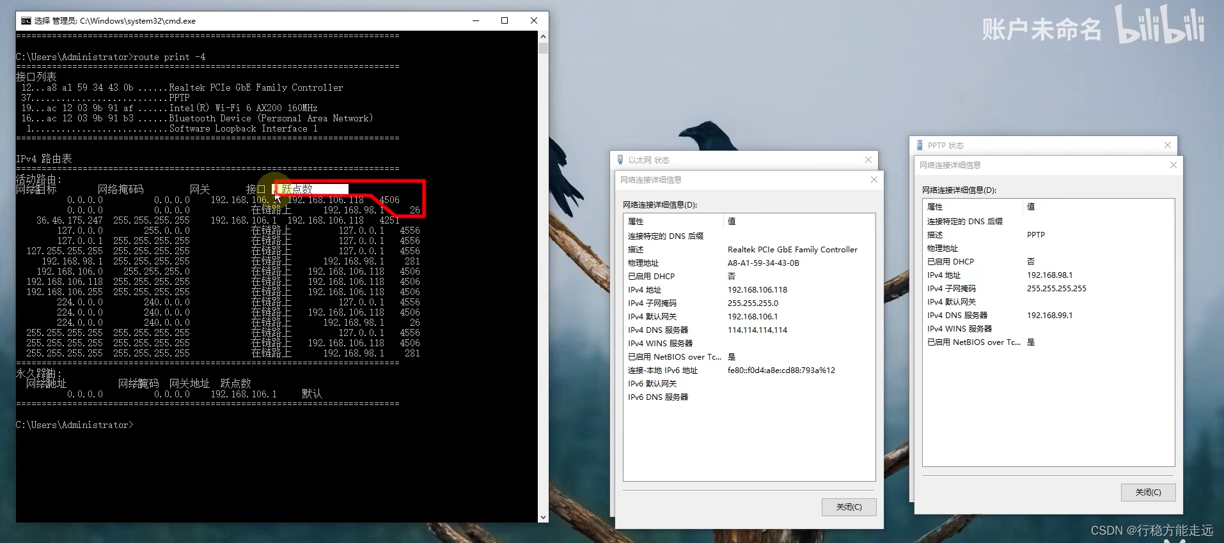Image resolution: width=1224 pixels, height=543 pixels.
Task: Click the PPTP status window icon
Action: pyautogui.click(x=920, y=145)
